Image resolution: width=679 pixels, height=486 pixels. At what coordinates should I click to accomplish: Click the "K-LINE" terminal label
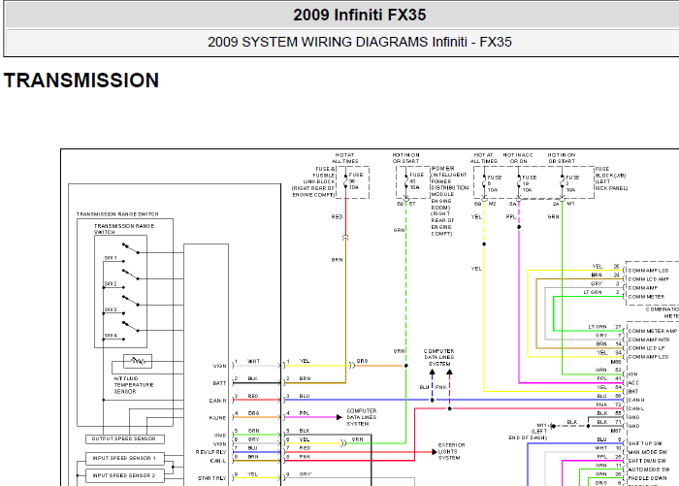coord(217,418)
